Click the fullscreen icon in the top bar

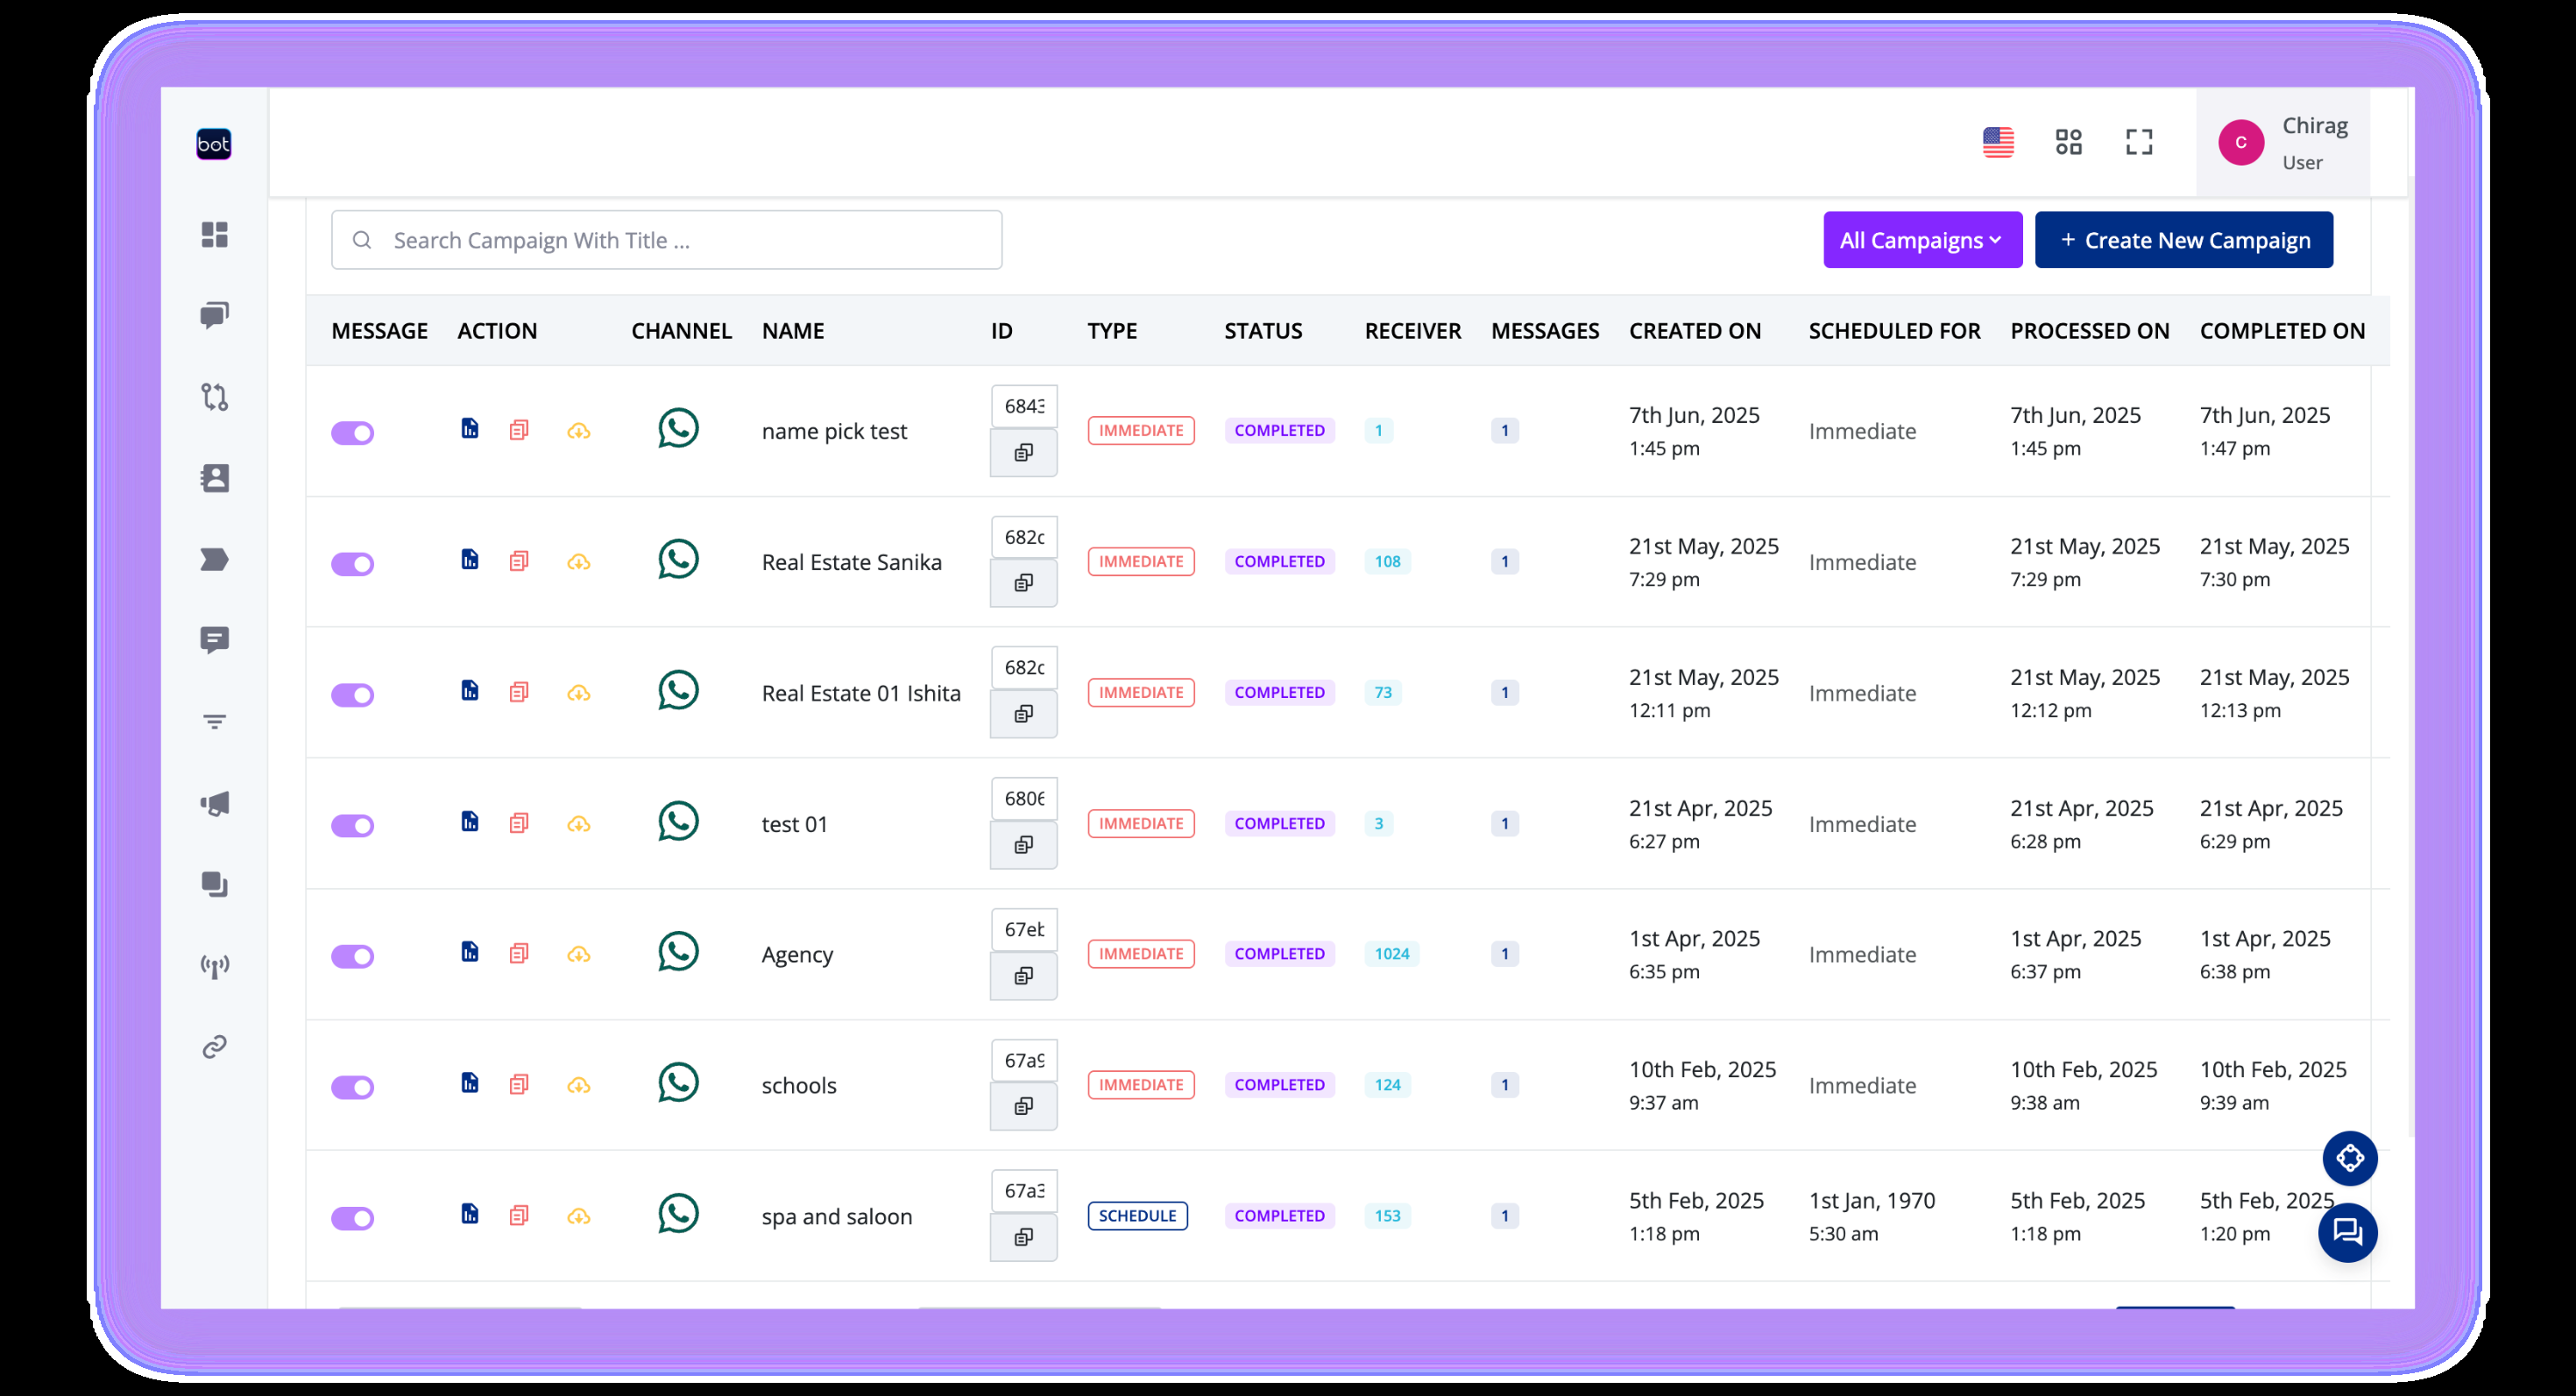pyautogui.click(x=2139, y=142)
